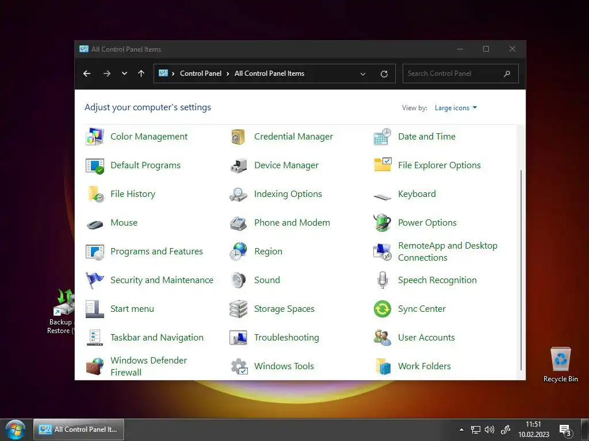Viewport: 589px width, 441px height.
Task: Open the volume tray icon
Action: tap(489, 430)
